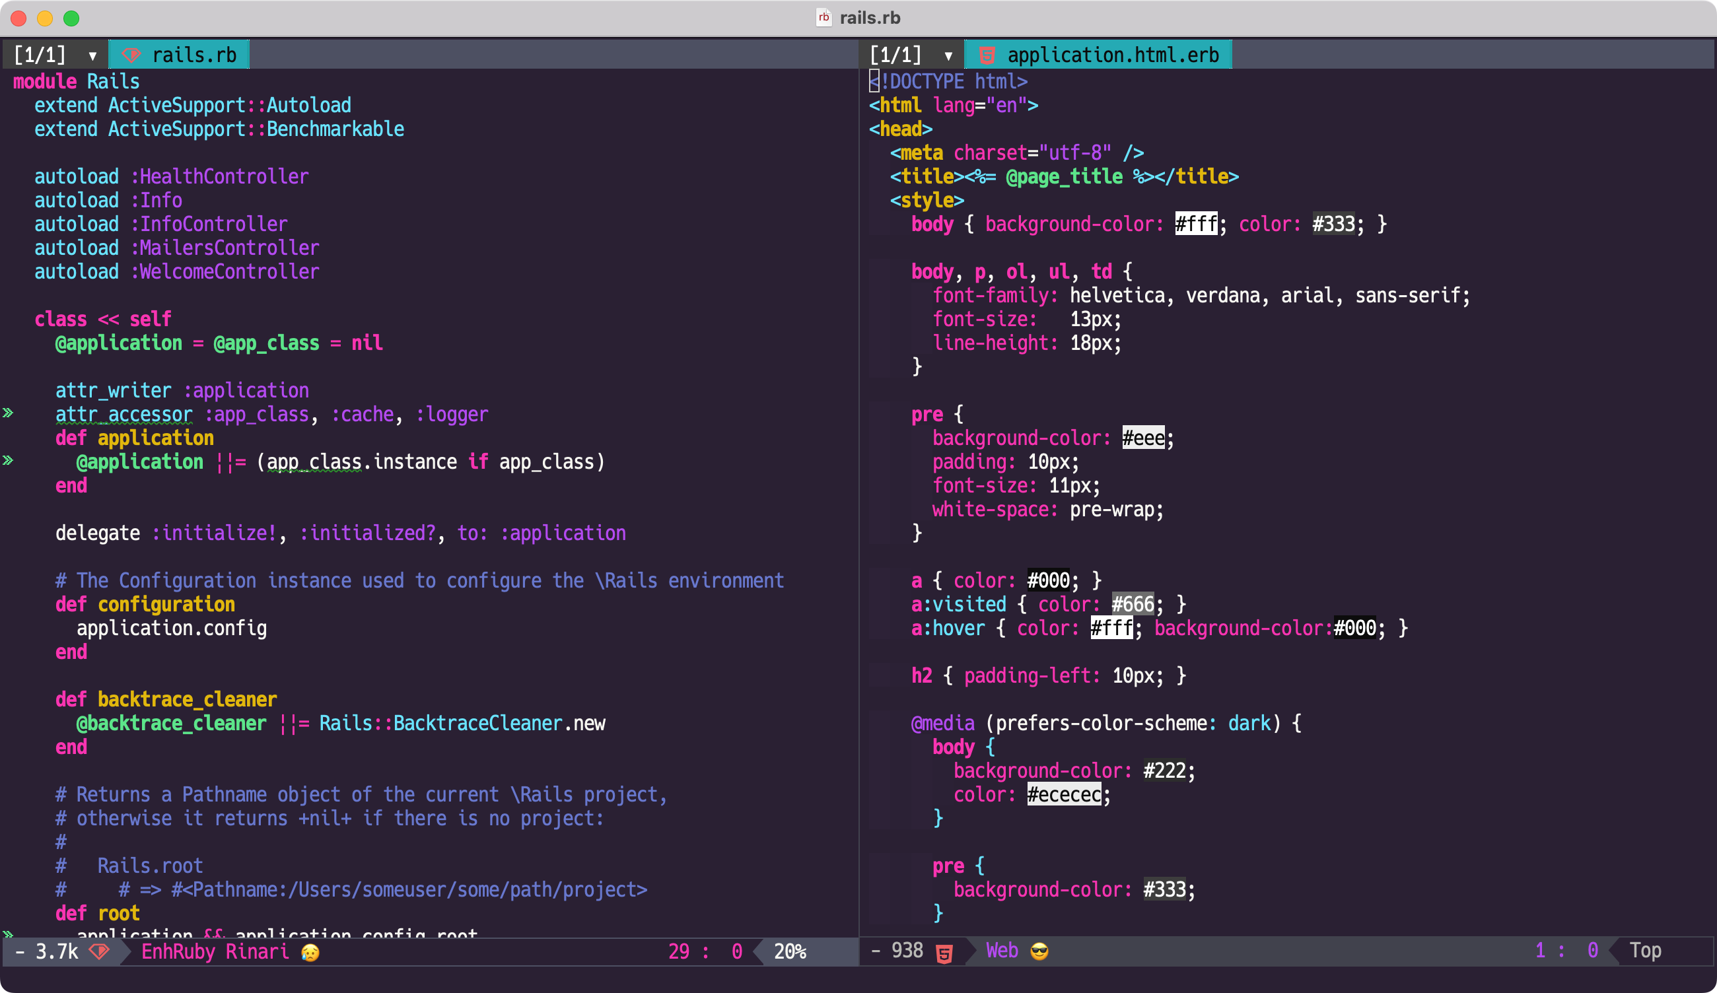
Task: Open the left pane tab group dropdown arrow
Action: click(x=92, y=56)
